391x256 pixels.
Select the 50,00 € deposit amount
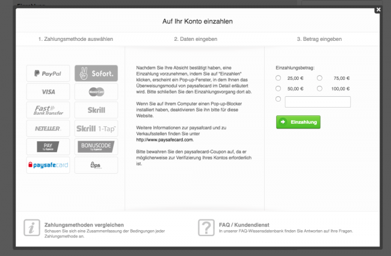click(278, 88)
